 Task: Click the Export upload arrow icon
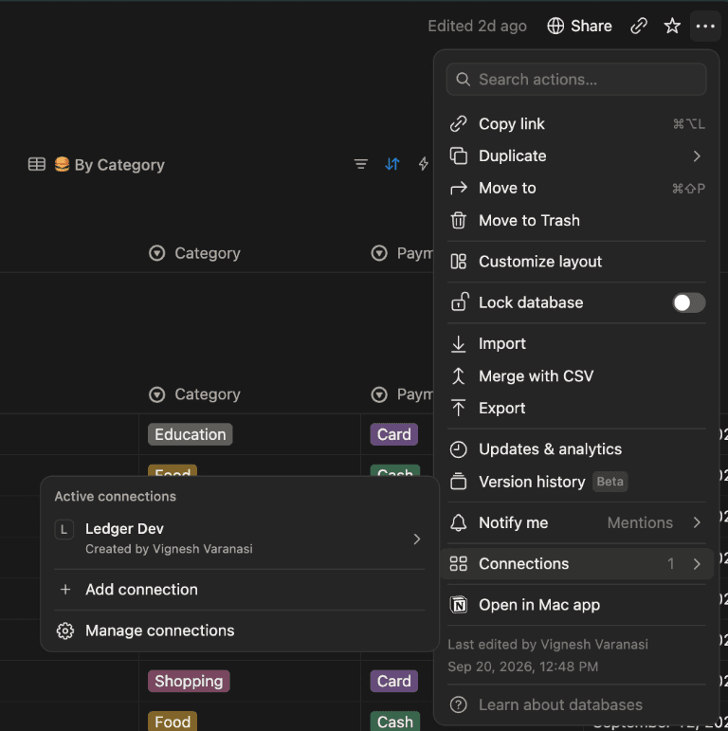pos(458,408)
